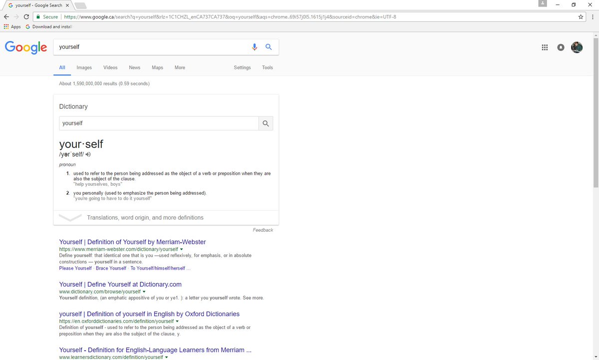Open the Apps shortcut in bookmarks bar

pos(12,26)
